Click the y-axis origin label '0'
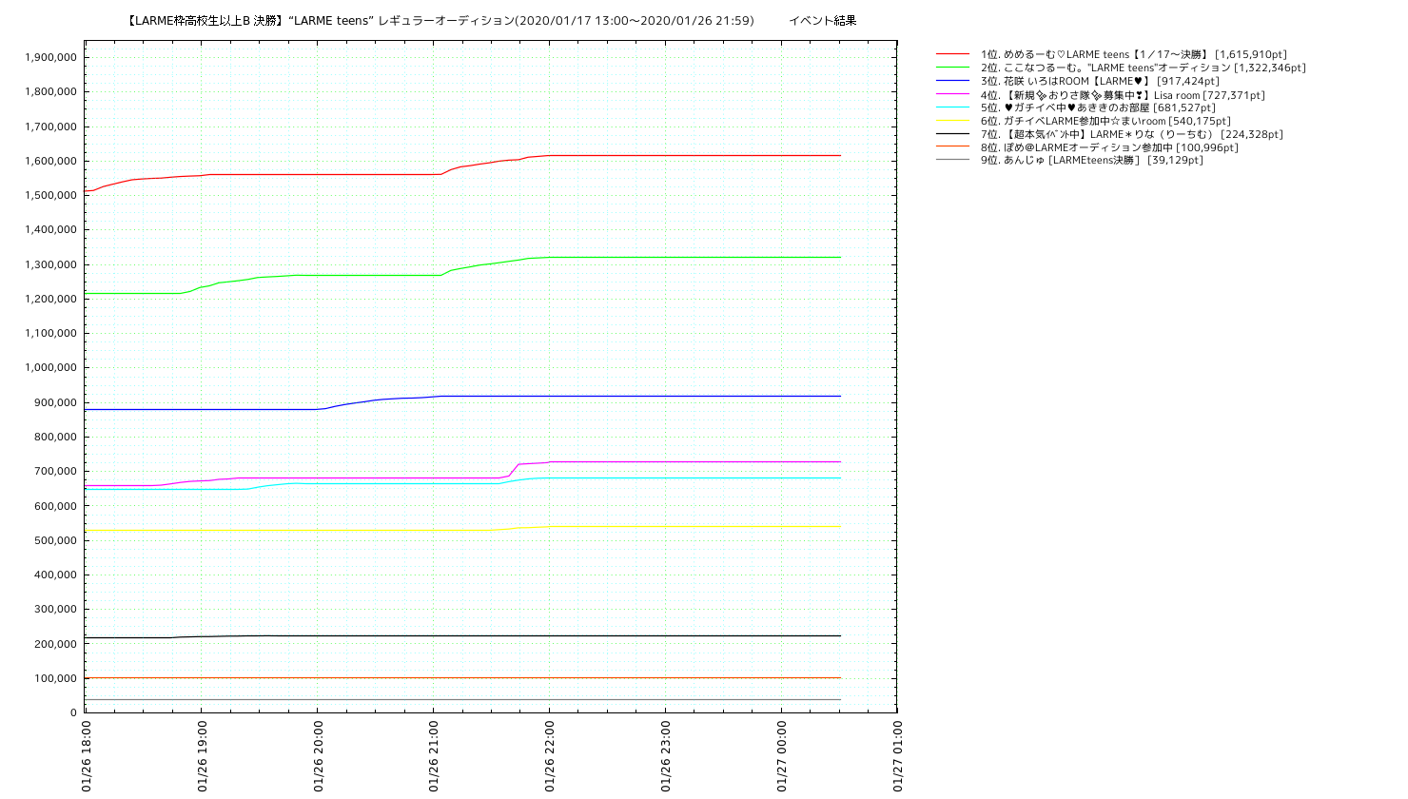Viewport: 1408px width, 799px height. point(73,712)
